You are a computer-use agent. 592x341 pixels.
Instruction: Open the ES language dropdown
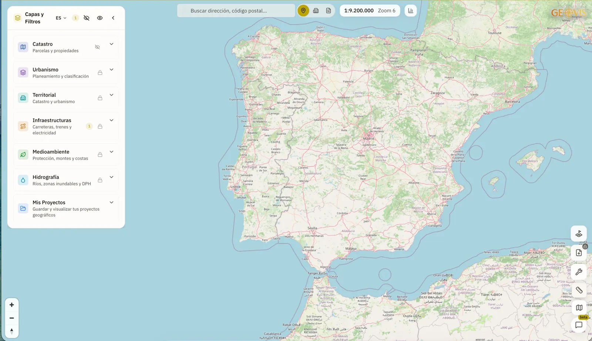pyautogui.click(x=61, y=18)
